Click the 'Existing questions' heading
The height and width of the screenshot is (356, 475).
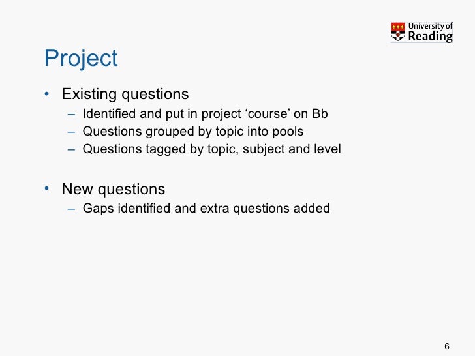point(125,94)
